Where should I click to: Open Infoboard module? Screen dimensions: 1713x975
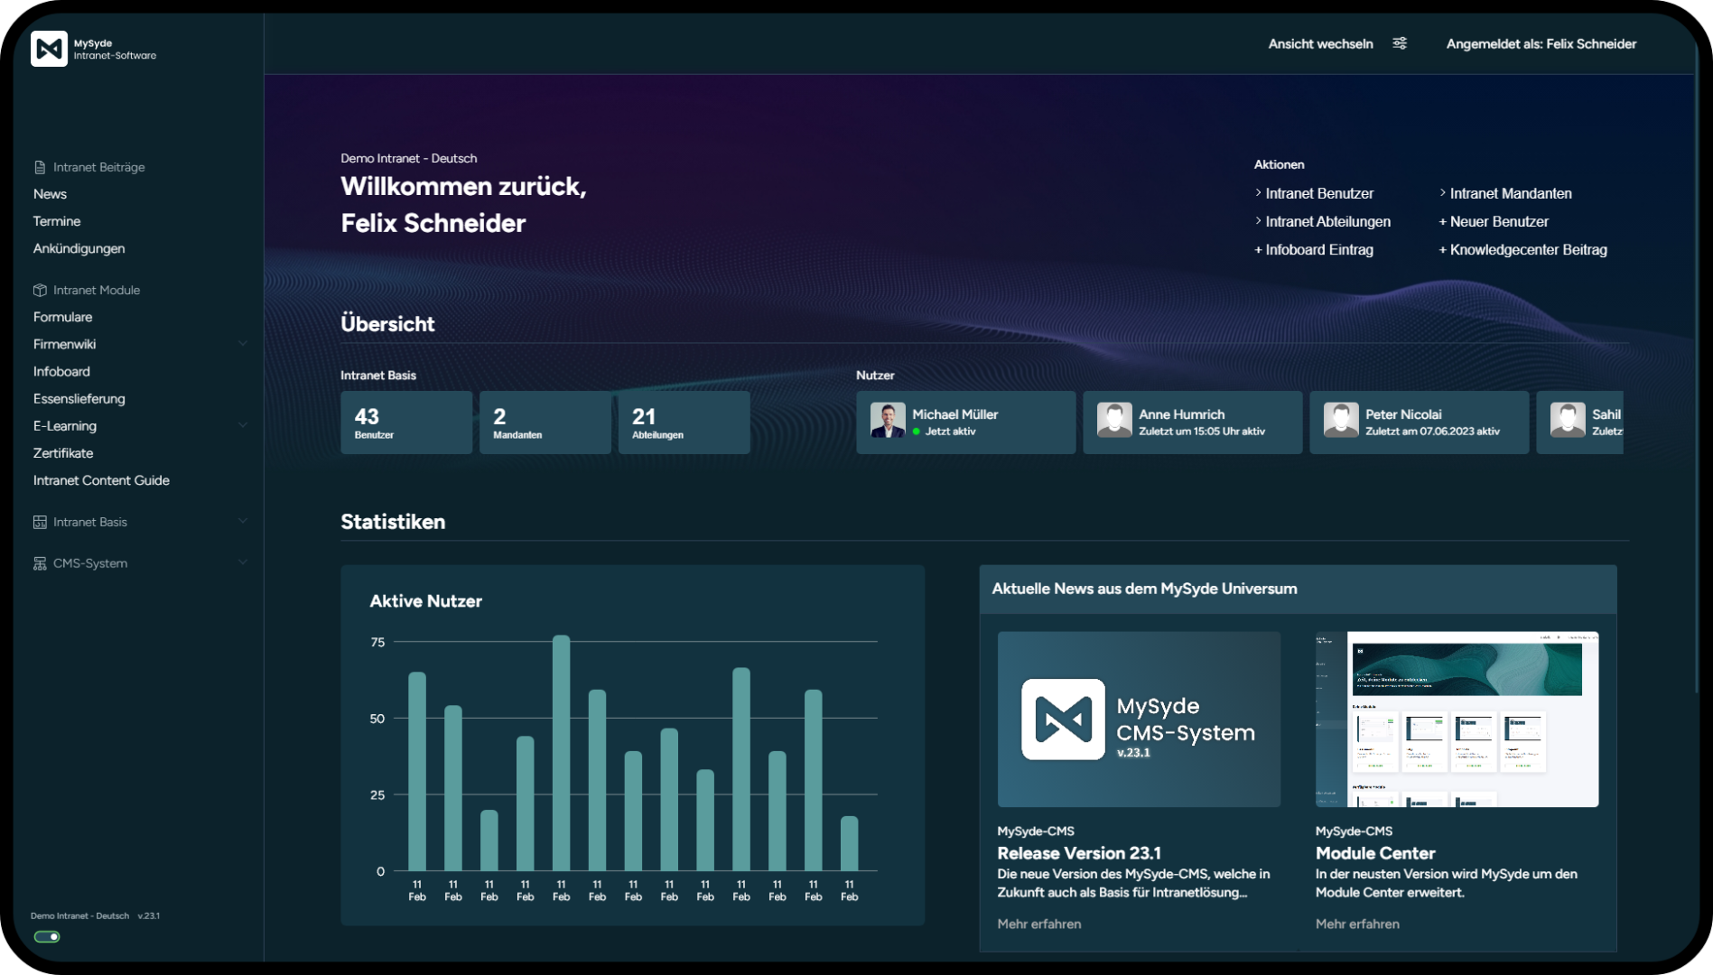61,371
